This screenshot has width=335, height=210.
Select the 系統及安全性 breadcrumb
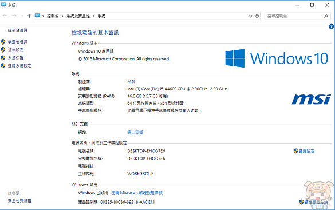coord(78,16)
